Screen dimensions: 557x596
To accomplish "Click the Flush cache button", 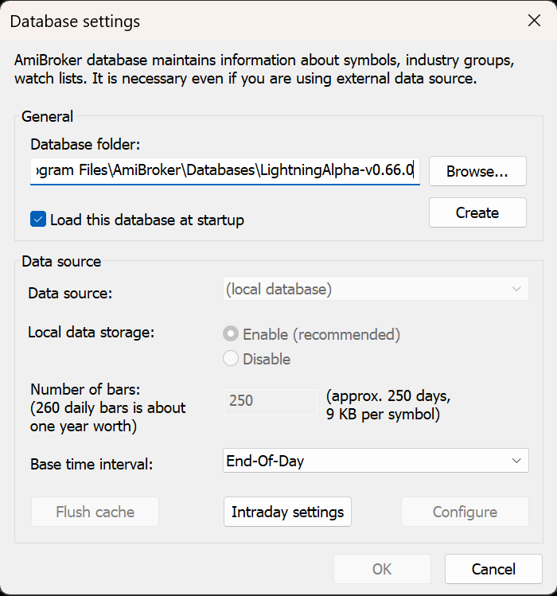I will click(95, 512).
